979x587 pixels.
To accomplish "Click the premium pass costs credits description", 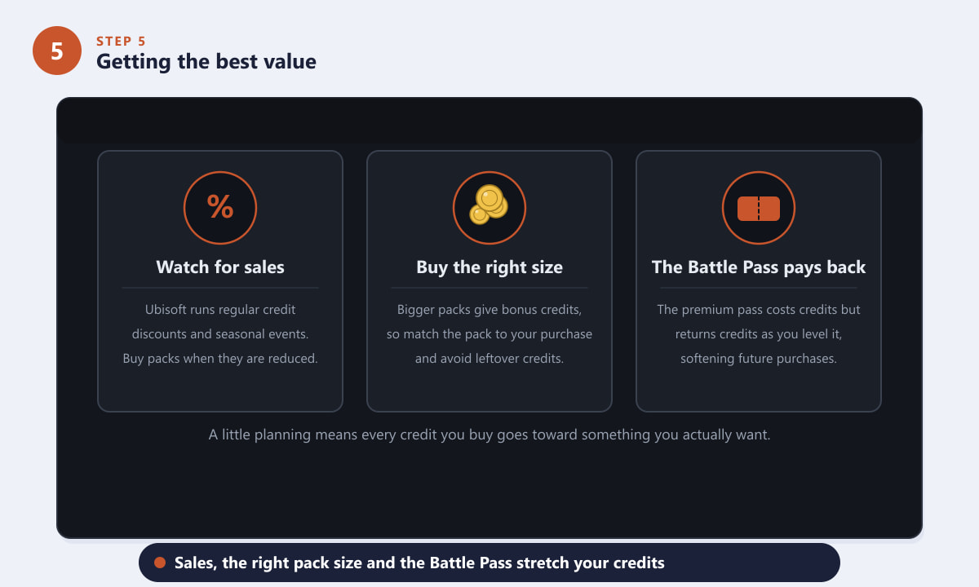I will [x=759, y=334].
